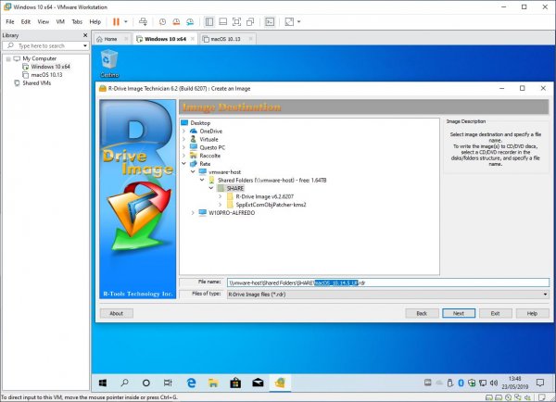Collapse the Rete network node
This screenshot has width=556, height=402.
pyautogui.click(x=184, y=164)
